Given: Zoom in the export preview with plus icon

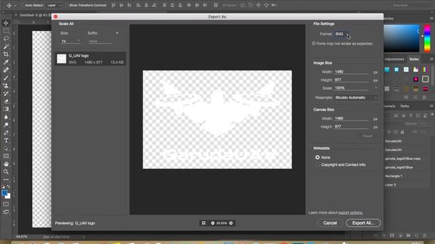Looking at the screenshot, I should coord(231,223).
